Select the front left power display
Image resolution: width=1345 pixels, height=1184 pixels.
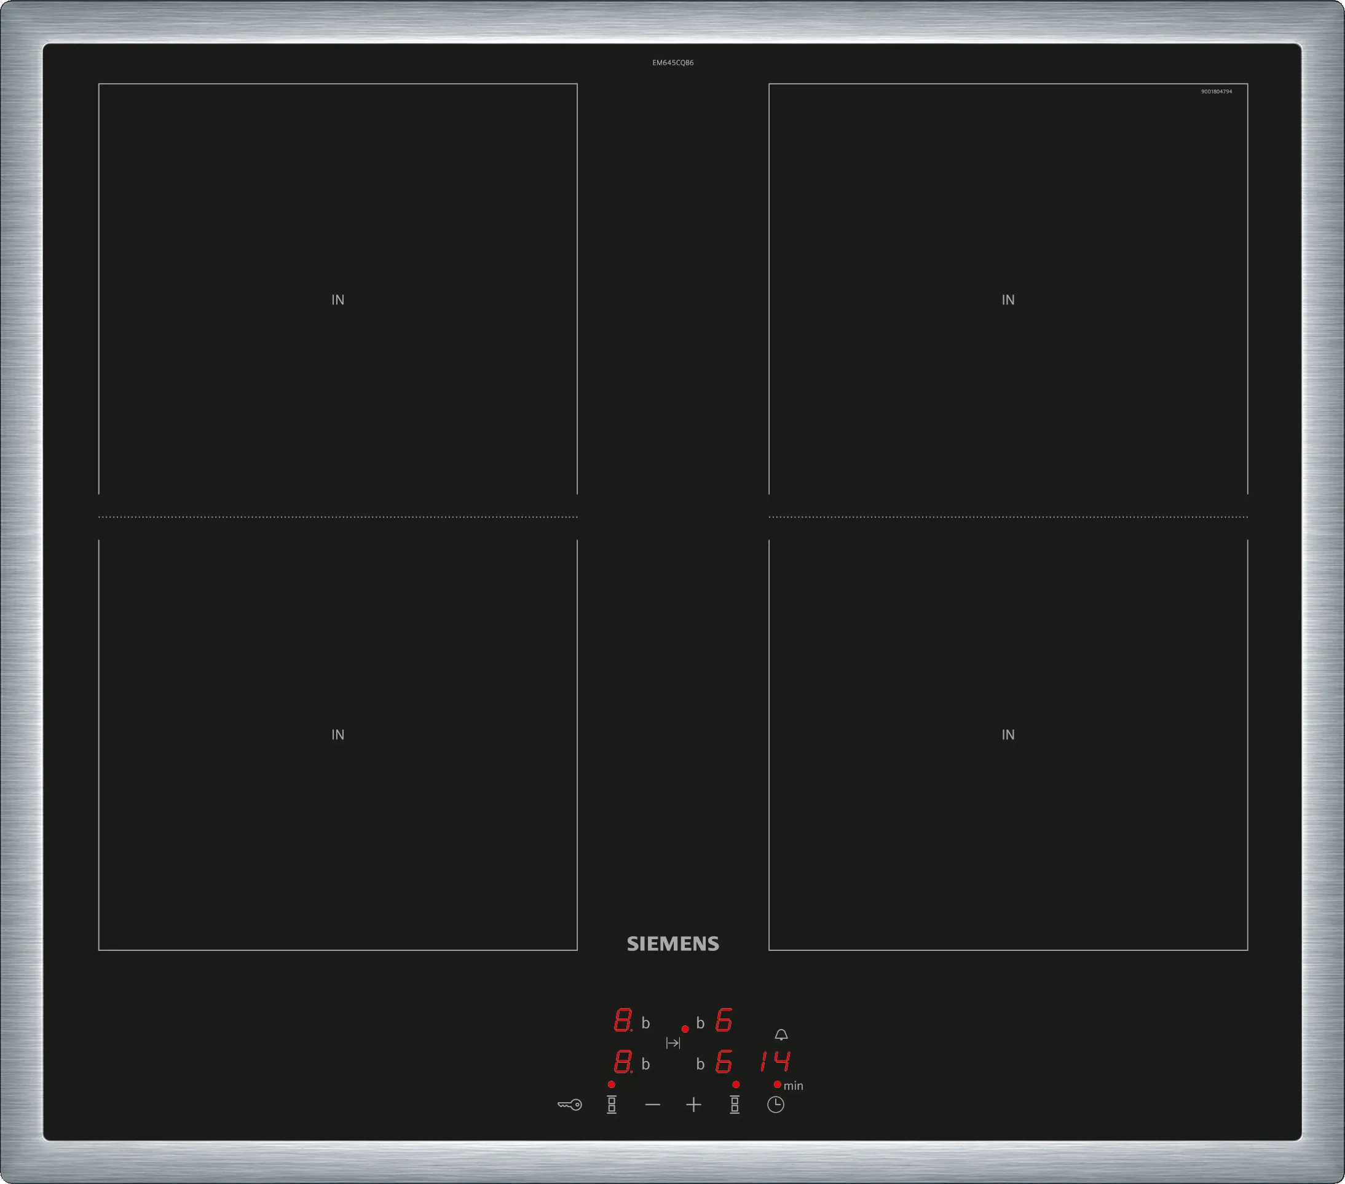coord(623,1062)
